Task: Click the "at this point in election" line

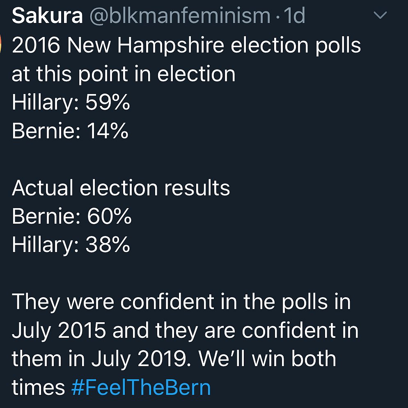Action: 124,74
